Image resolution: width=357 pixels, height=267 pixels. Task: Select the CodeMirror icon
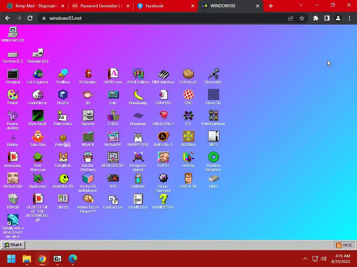(x=38, y=97)
